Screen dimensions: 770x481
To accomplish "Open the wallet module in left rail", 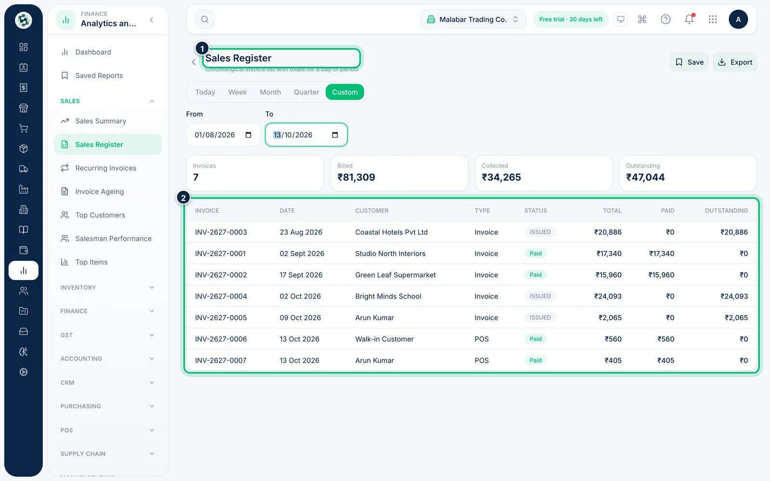I will click(x=23, y=250).
